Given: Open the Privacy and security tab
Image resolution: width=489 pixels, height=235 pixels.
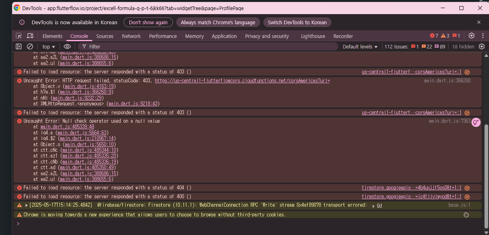Looking at the screenshot, I should pos(267,36).
